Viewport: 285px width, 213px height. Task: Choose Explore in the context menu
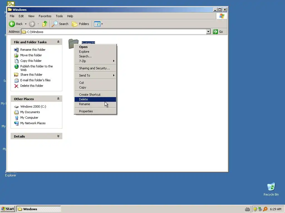point(95,52)
